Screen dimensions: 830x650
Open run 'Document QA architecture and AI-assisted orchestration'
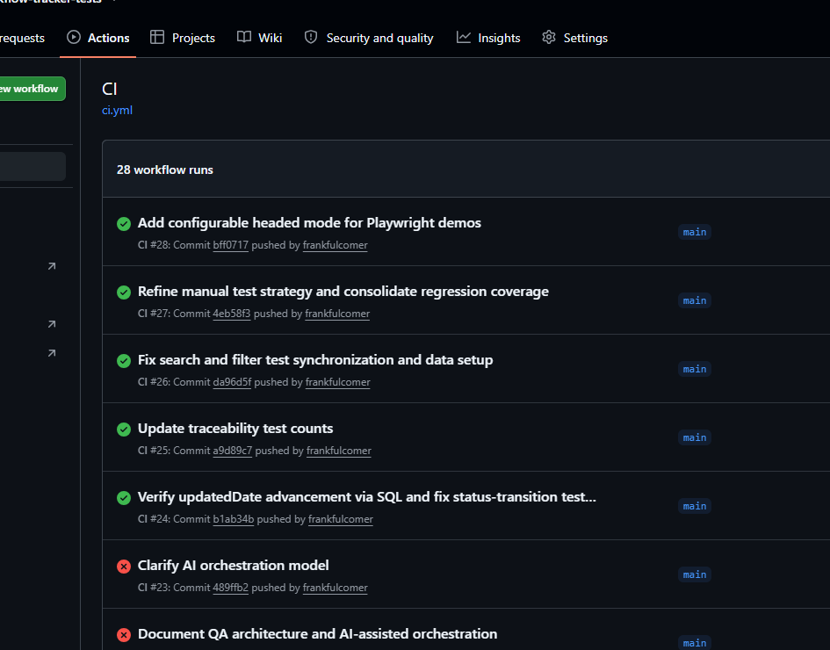[317, 634]
